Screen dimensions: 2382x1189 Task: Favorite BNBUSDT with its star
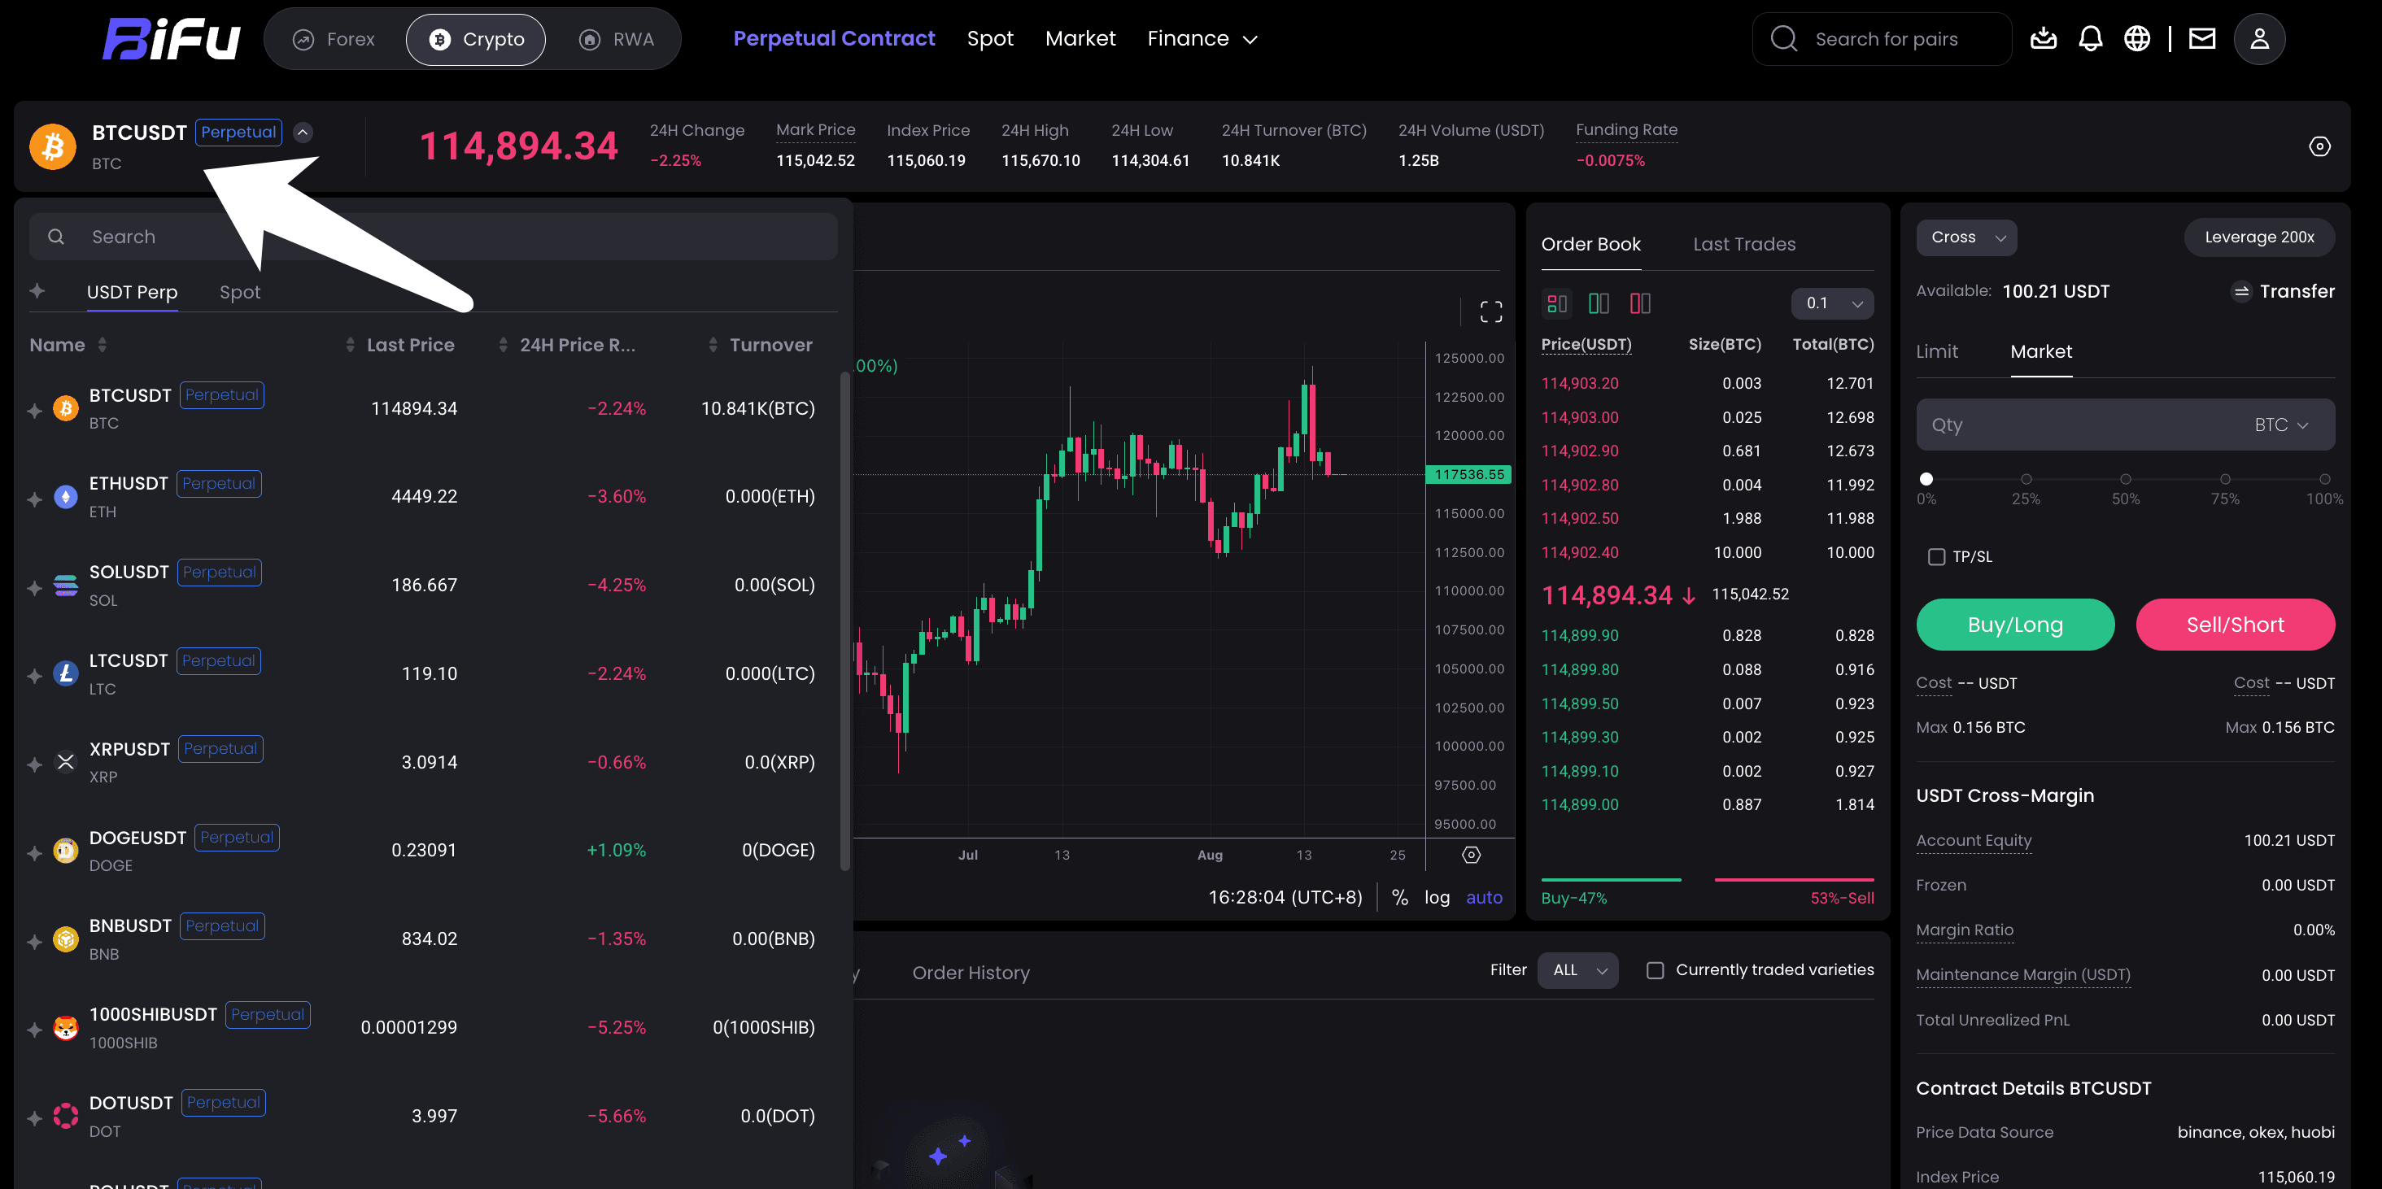[35, 941]
